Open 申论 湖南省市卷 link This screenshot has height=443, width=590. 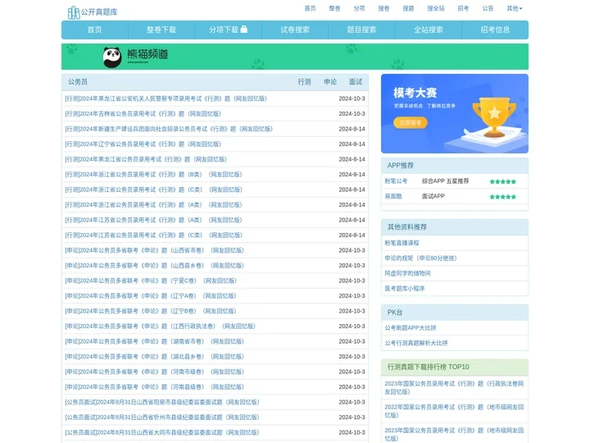click(x=155, y=341)
